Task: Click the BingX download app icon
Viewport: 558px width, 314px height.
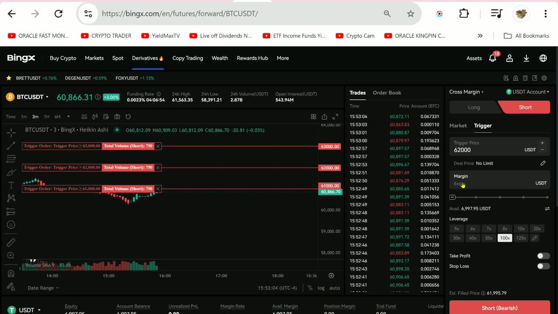Action: point(526,58)
